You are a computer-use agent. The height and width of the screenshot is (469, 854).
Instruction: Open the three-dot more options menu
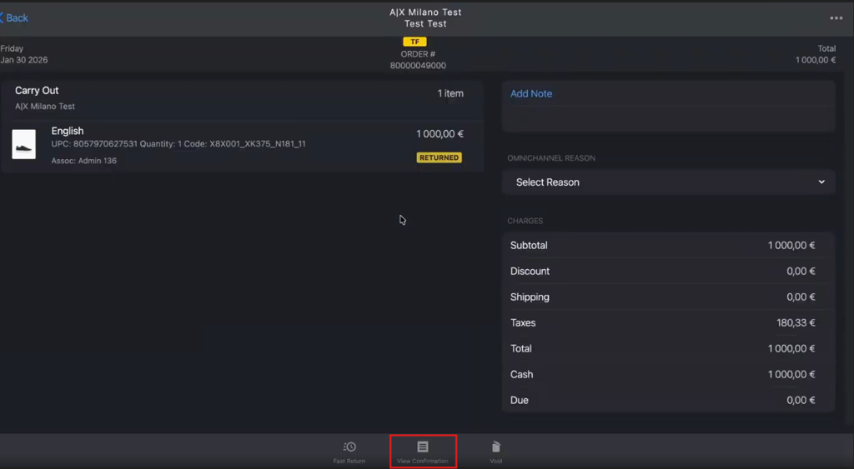pyautogui.click(x=836, y=18)
